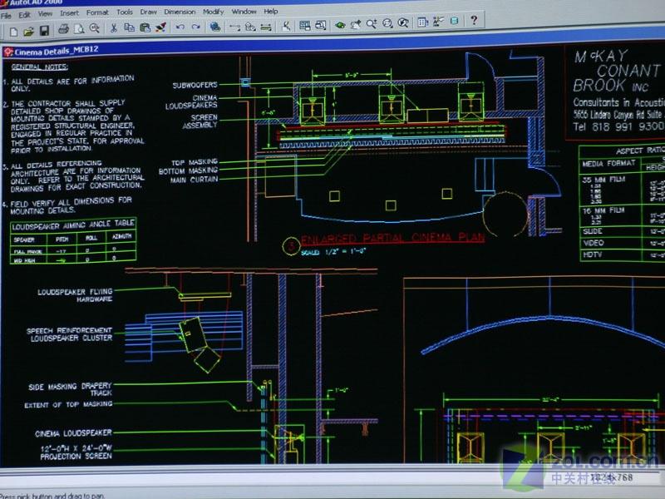The image size is (665, 499).
Task: Select the EXTENT OF TOP MASKING label
Action: click(x=68, y=405)
